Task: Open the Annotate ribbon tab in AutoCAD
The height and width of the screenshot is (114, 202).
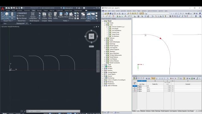Action: point(20,10)
